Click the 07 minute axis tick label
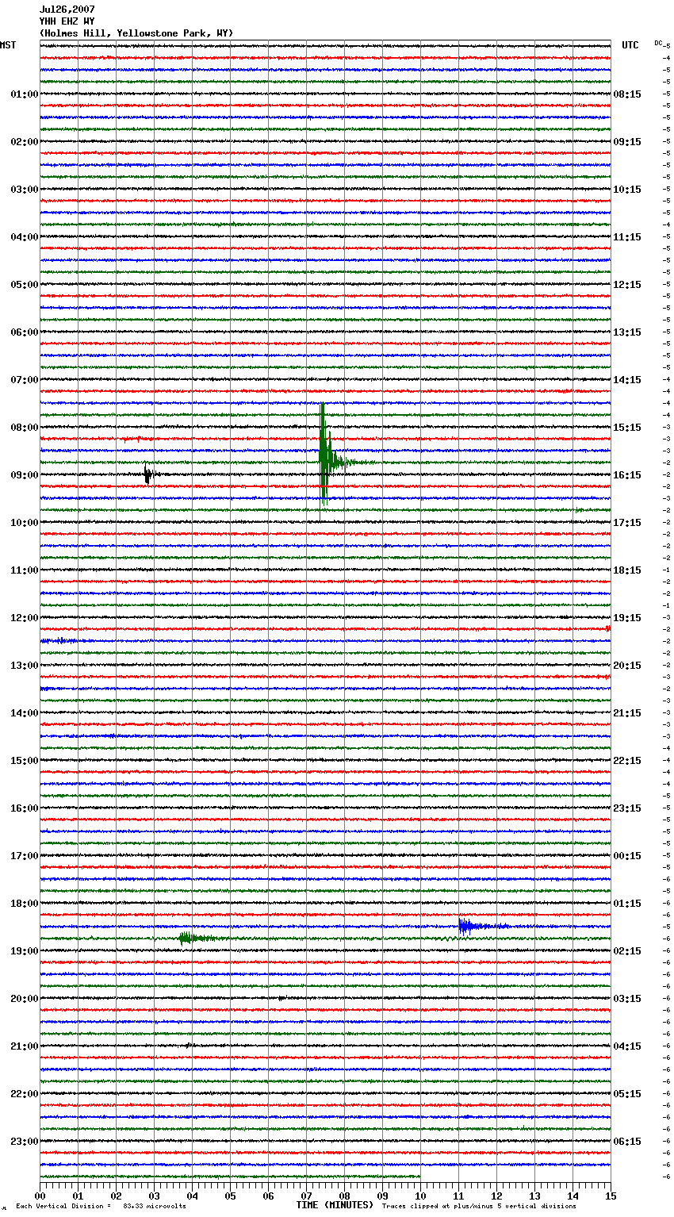 click(307, 1196)
